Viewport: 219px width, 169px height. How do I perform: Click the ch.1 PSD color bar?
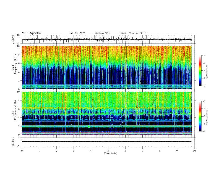200,71
